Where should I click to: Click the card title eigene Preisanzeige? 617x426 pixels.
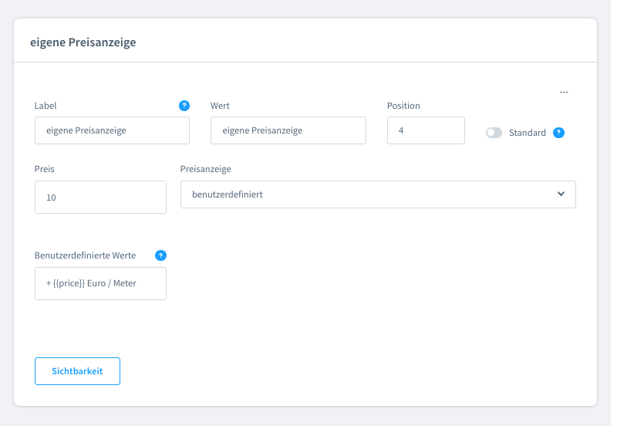83,42
